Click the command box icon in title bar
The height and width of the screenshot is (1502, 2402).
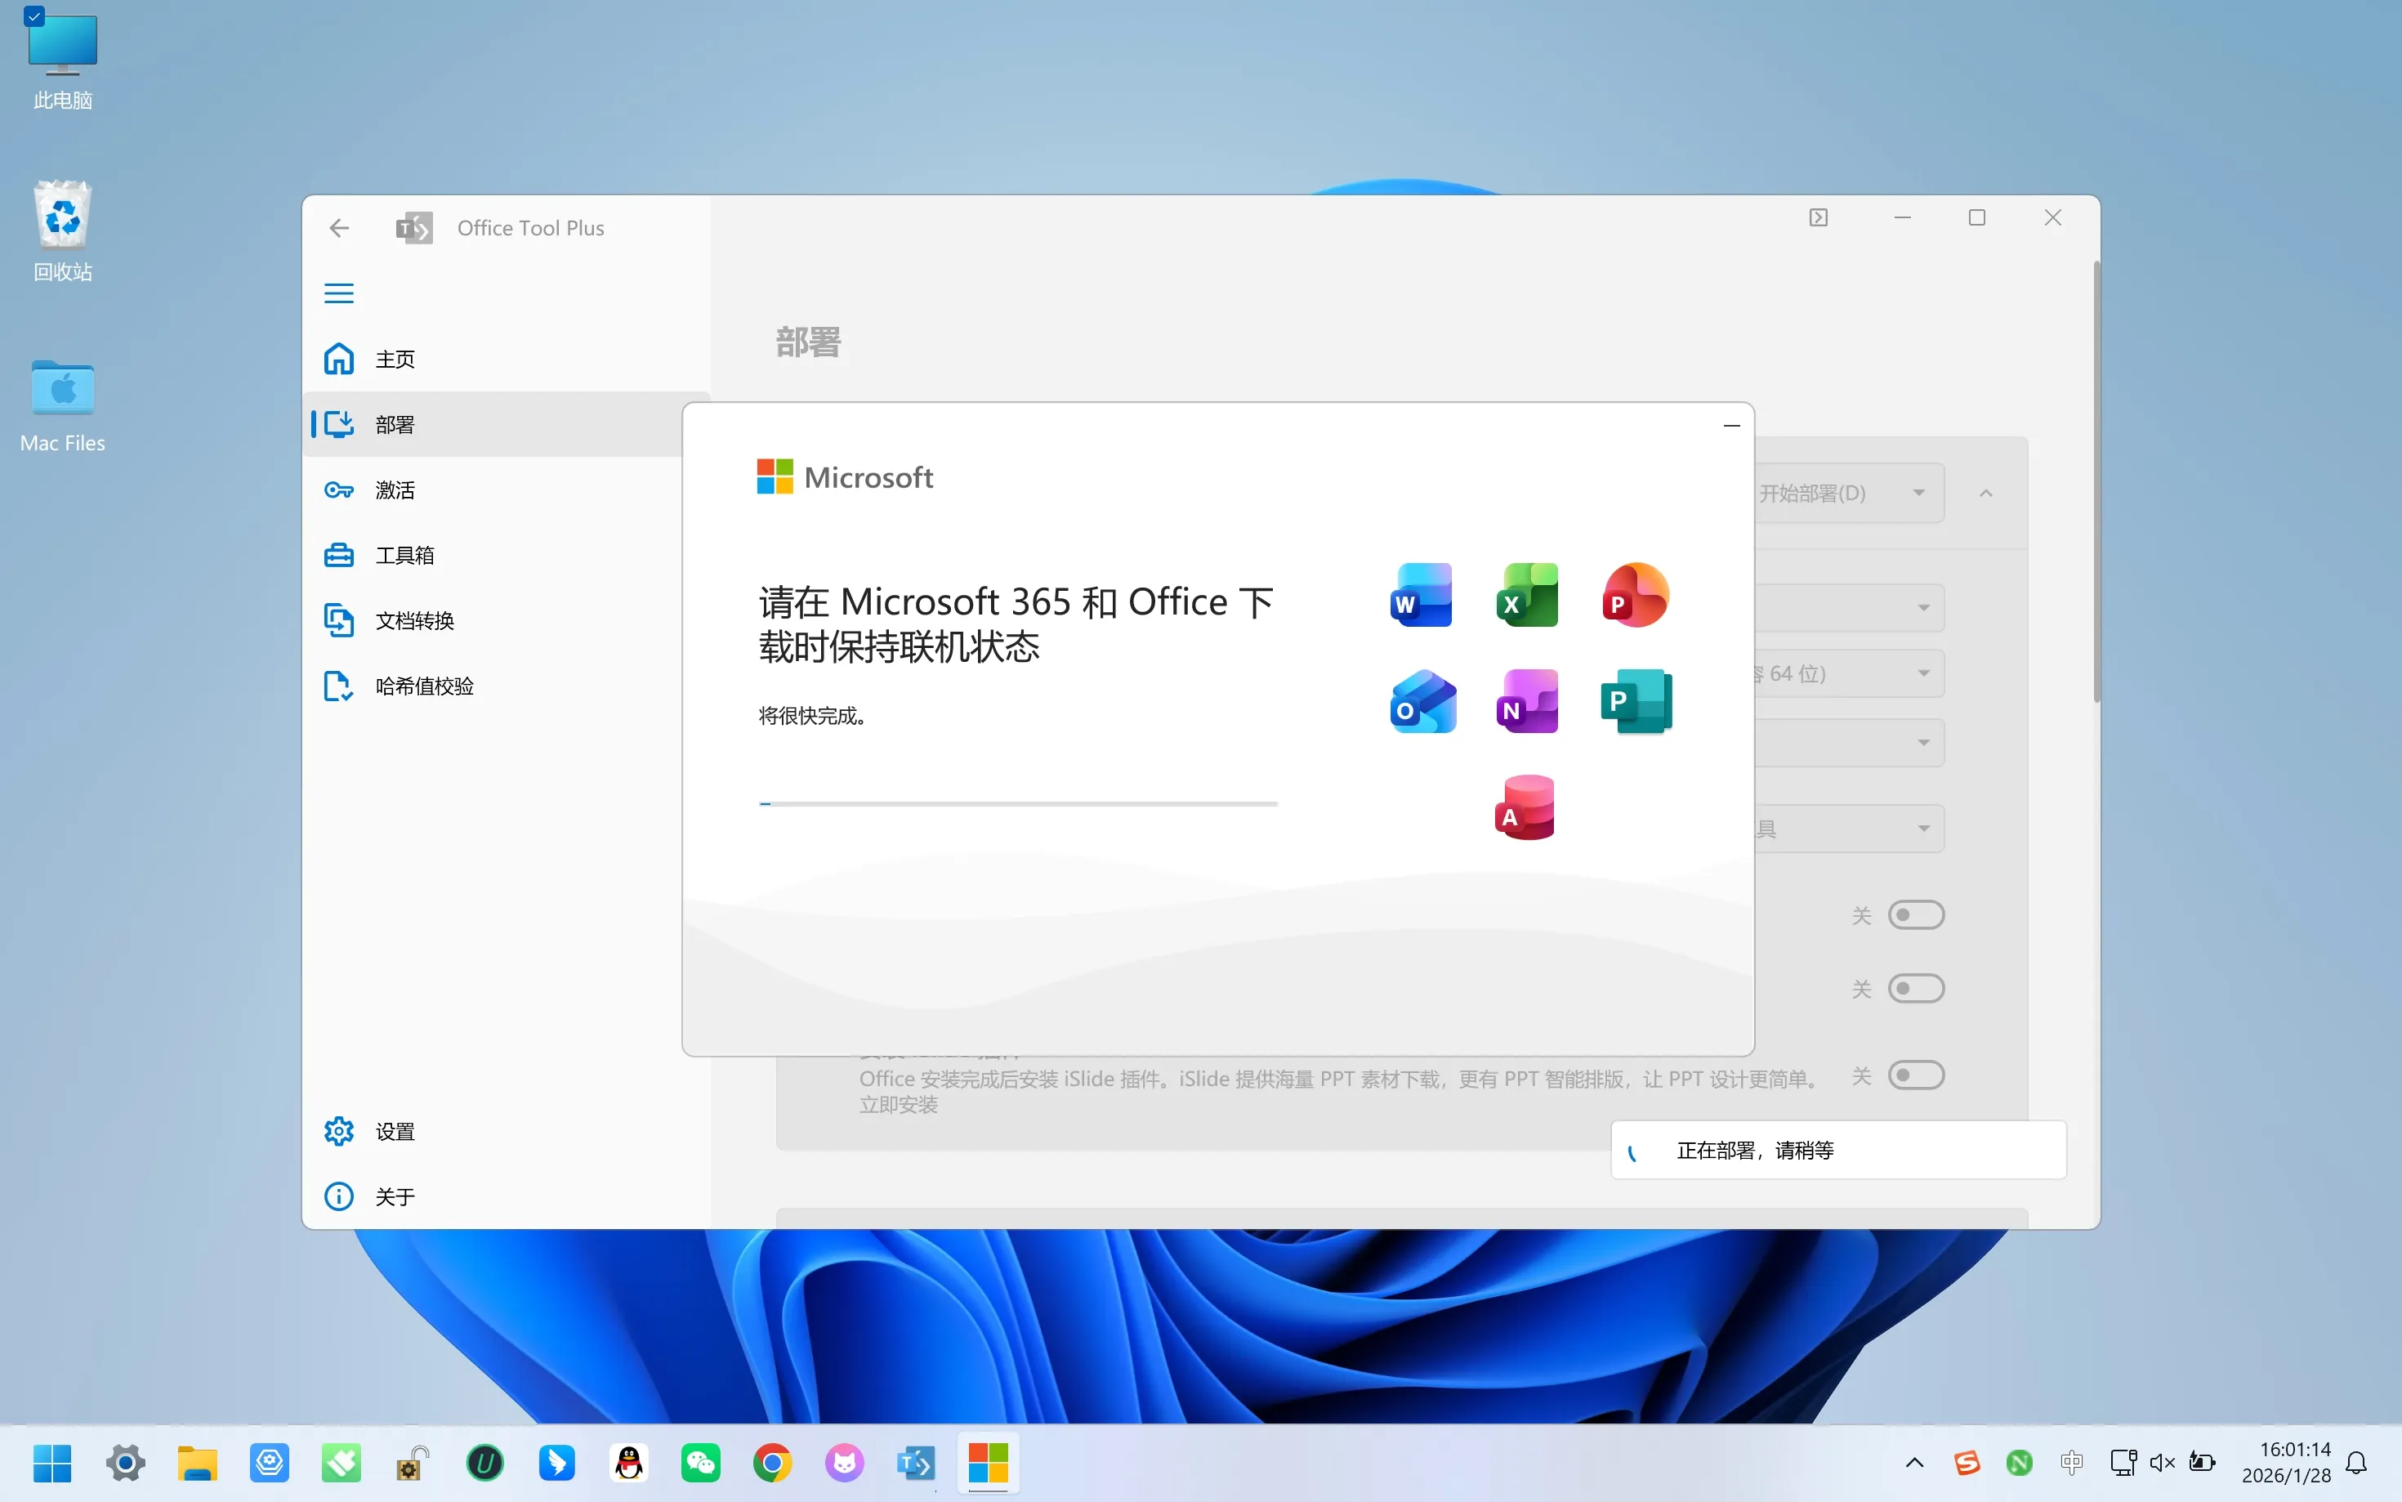click(x=1818, y=217)
